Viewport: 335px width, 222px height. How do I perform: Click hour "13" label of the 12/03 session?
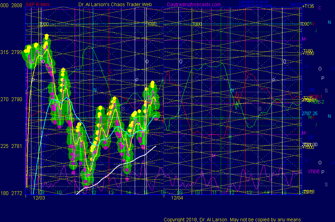pyautogui.click(x=111, y=193)
